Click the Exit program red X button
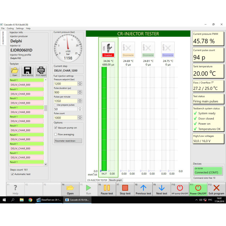226x226 pixels. coord(217,189)
